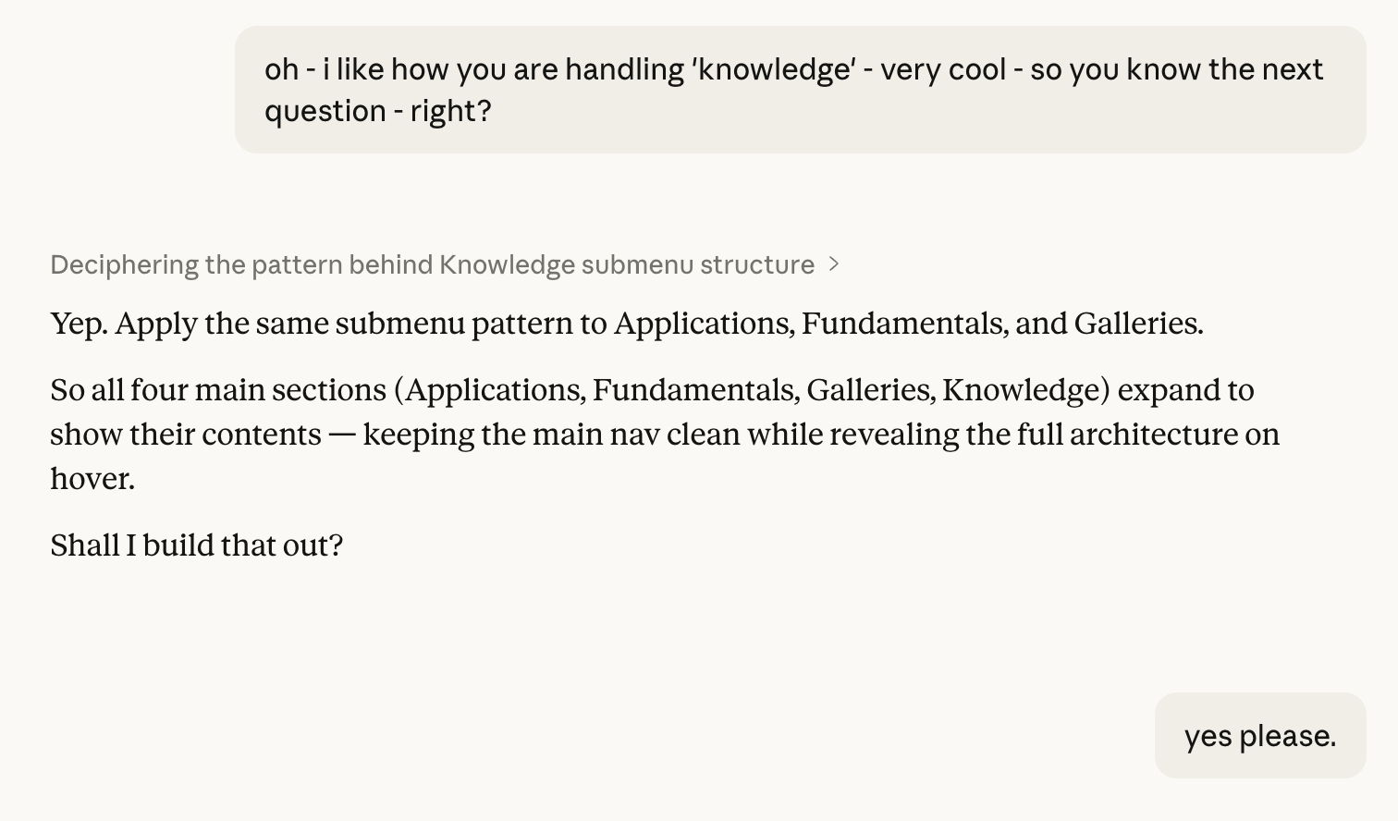Click the word 'Yep.' in the reply
Screen dimensions: 1398x821
(x=80, y=324)
